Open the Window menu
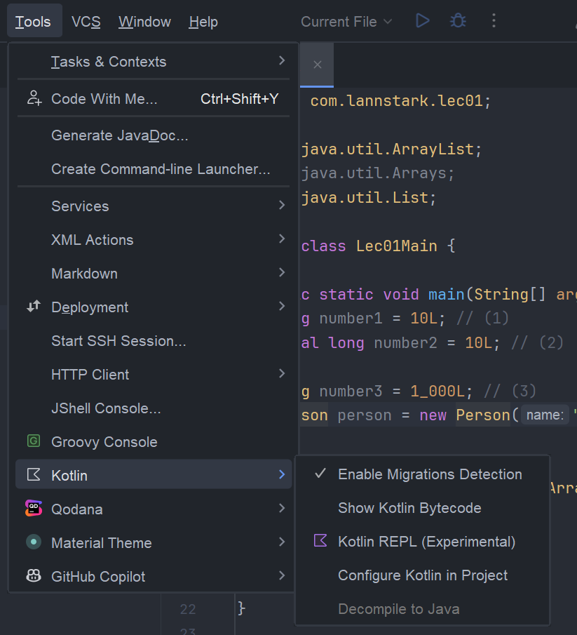The width and height of the screenshot is (577, 635). click(144, 22)
